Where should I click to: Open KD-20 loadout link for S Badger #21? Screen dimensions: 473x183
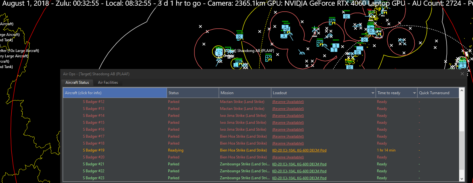pos(299,164)
